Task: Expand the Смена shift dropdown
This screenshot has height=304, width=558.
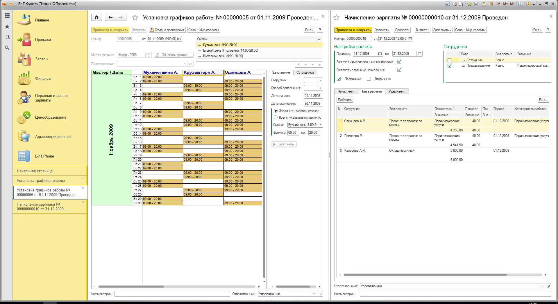Action: point(320,125)
